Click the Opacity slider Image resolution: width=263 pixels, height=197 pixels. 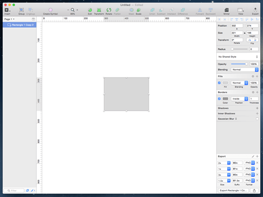click(239, 64)
